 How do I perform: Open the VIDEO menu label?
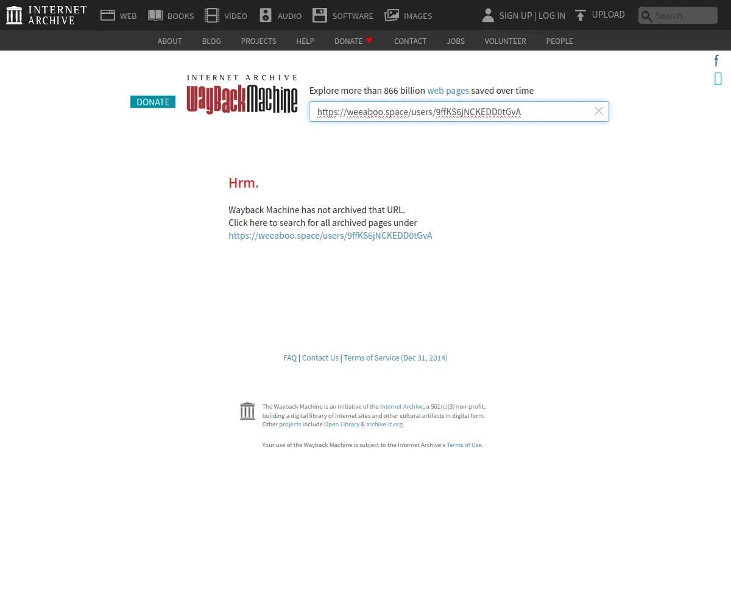[236, 16]
